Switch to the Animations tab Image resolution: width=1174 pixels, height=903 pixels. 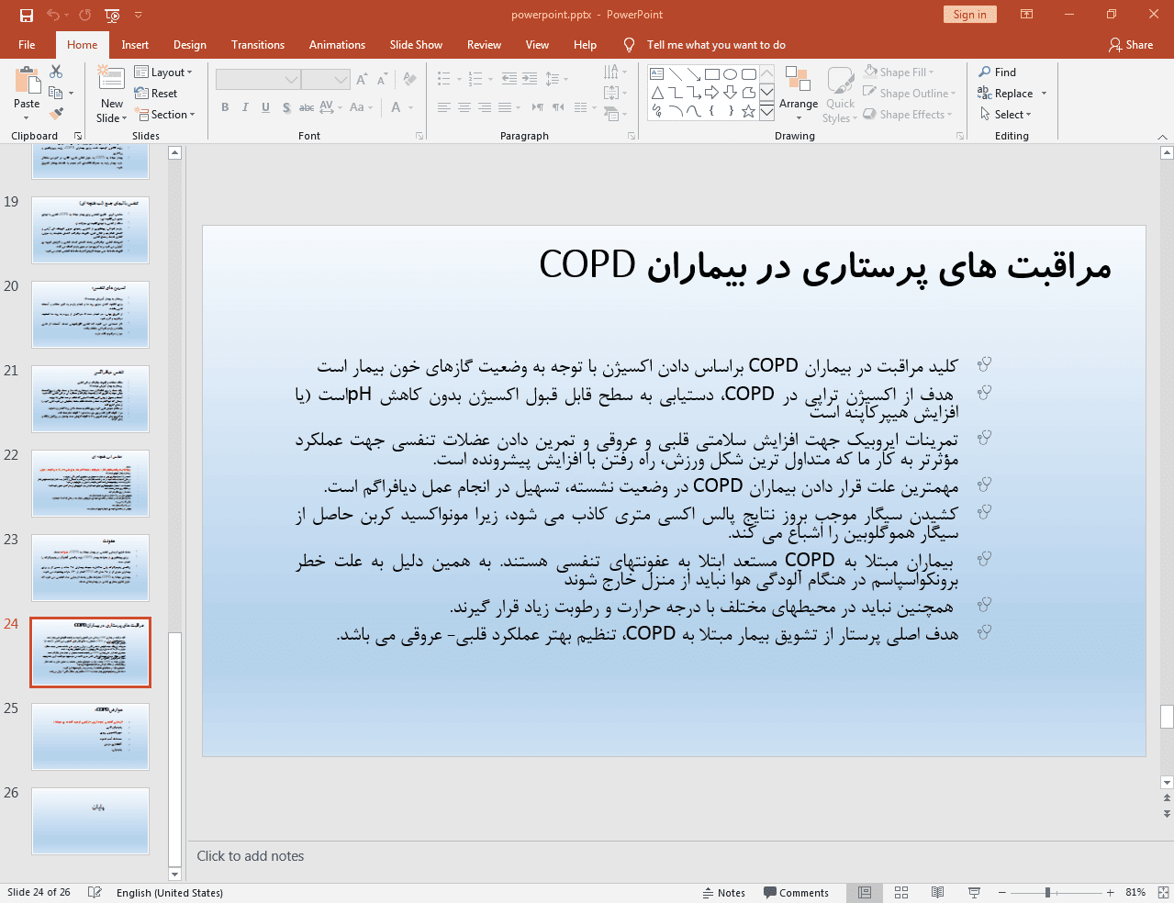pos(337,44)
